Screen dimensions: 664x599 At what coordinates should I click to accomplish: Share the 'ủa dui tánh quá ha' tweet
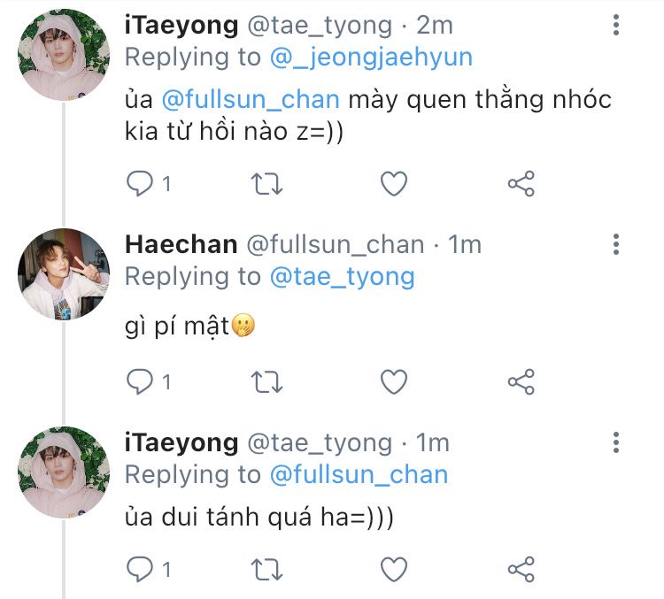click(521, 567)
